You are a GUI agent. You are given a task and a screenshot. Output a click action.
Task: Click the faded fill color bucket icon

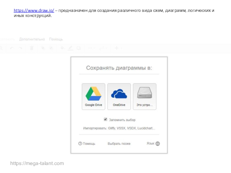point(62,48)
